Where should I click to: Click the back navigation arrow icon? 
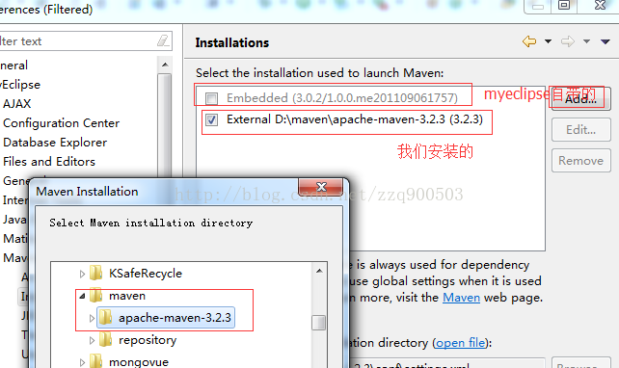click(x=529, y=41)
